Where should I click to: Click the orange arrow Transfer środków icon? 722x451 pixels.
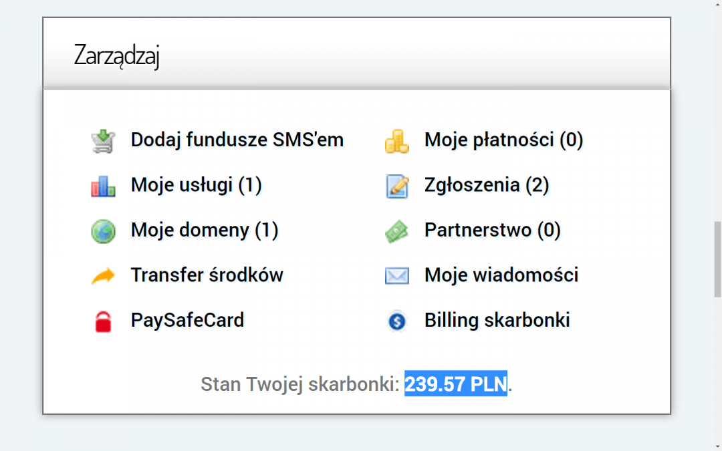click(103, 276)
